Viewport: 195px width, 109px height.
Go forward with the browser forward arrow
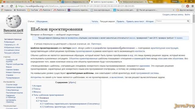7,6
